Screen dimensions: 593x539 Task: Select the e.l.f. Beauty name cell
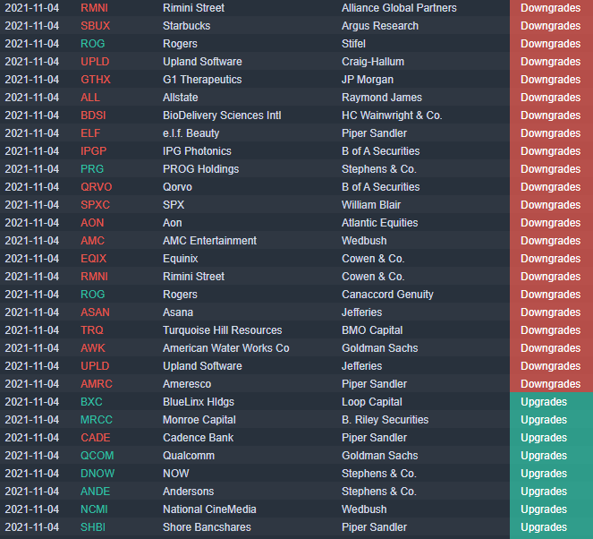(191, 133)
